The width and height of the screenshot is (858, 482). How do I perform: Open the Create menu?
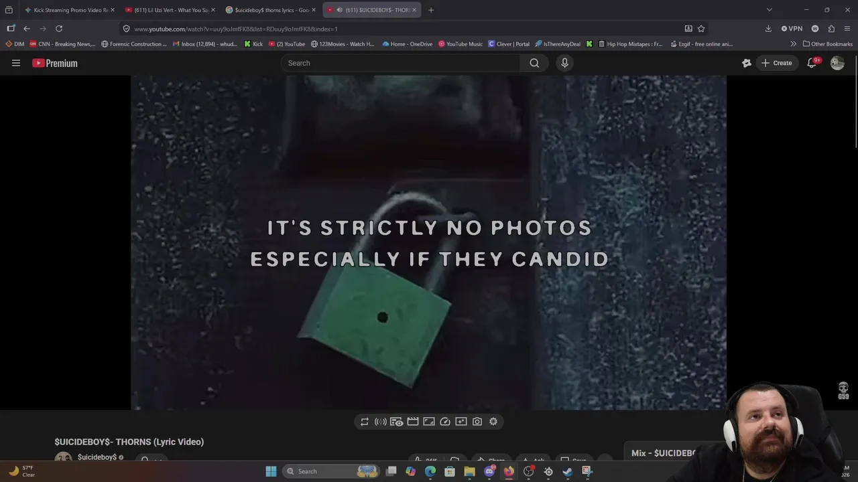tap(776, 63)
